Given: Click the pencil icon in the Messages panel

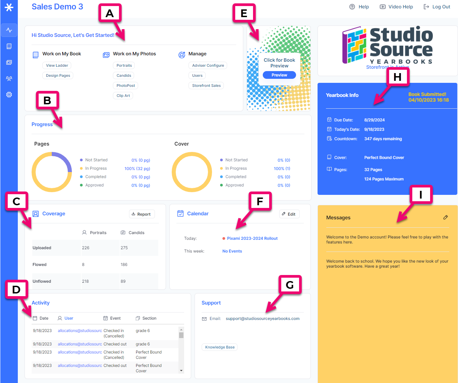Looking at the screenshot, I should tap(446, 217).
